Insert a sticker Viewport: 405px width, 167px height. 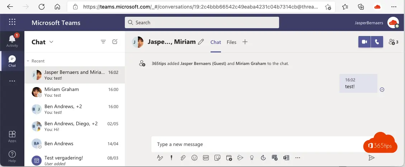[217, 157]
